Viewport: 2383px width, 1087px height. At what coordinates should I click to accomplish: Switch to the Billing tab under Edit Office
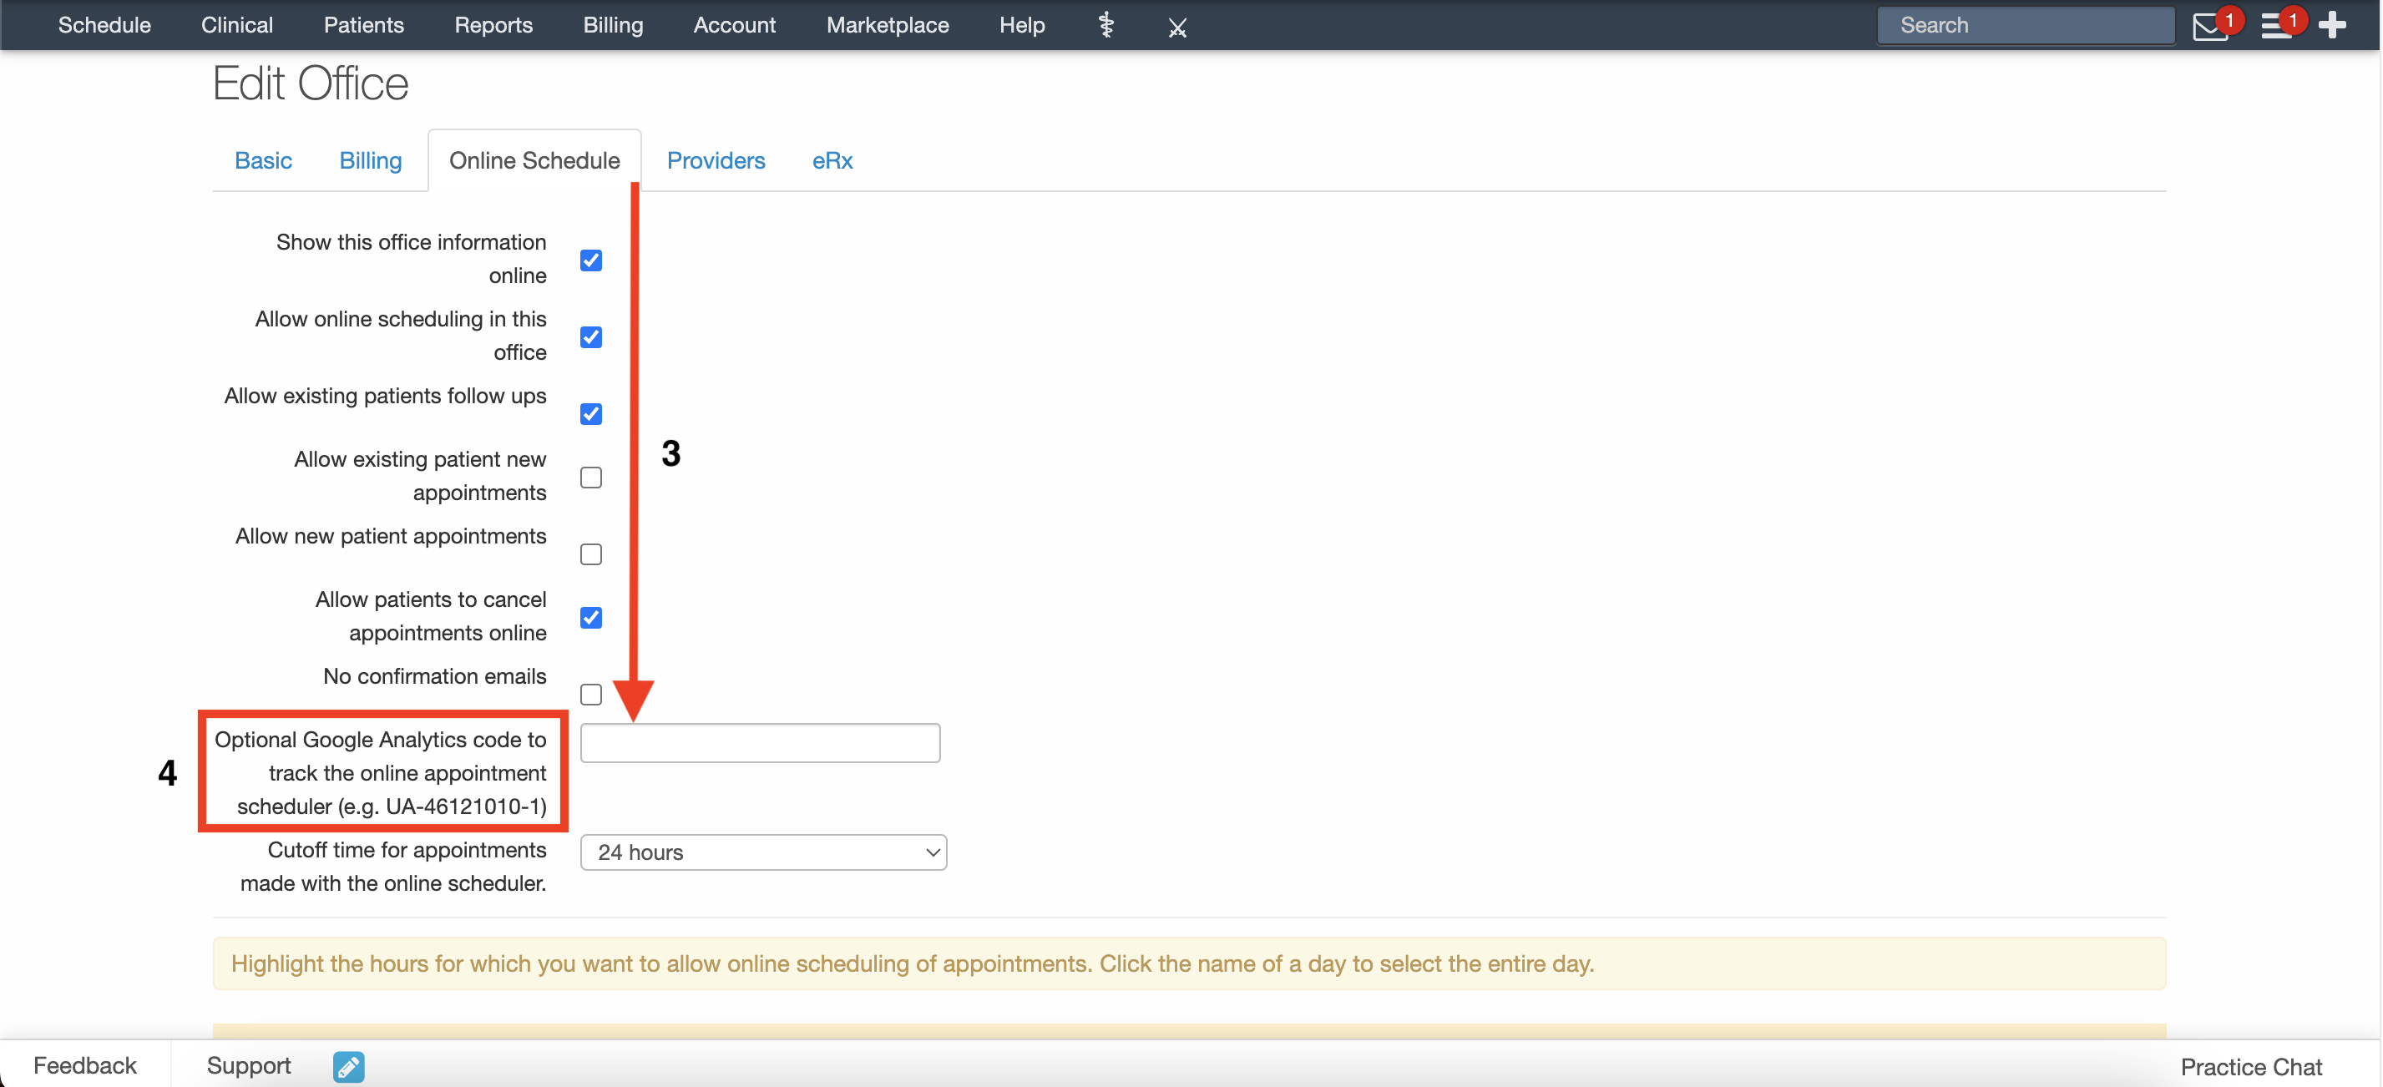pyautogui.click(x=370, y=160)
